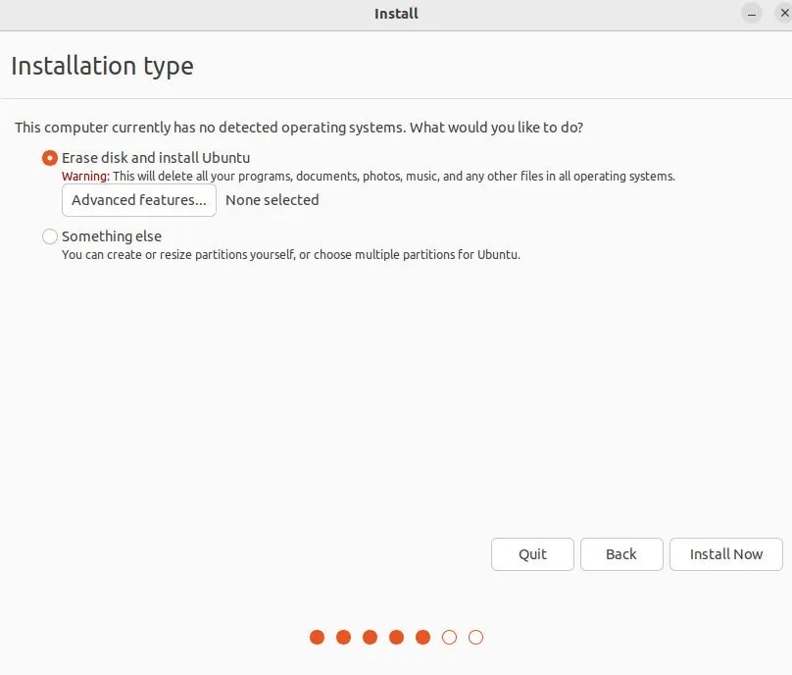Screen dimensions: 792x675
Task: Click the Install Now button
Action: (x=725, y=554)
